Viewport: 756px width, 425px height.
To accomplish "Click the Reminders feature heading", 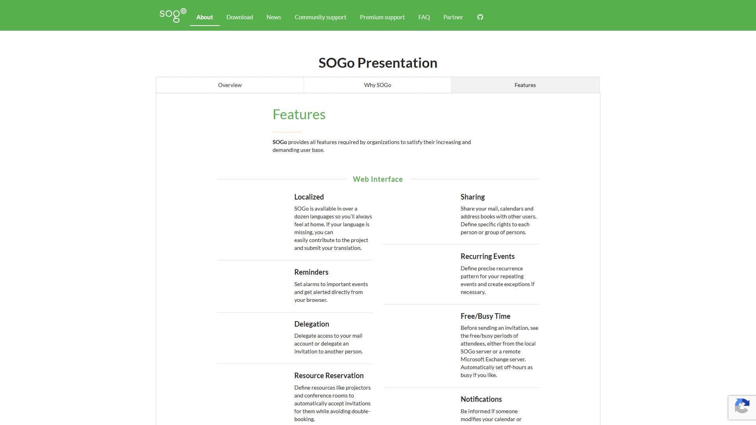I will coord(311,272).
